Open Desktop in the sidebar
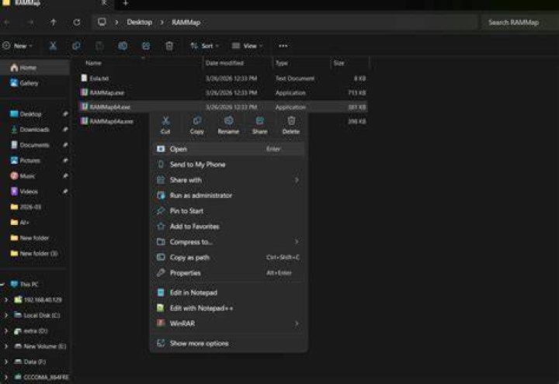Screen dimensions: 559x384 (x=35, y=114)
